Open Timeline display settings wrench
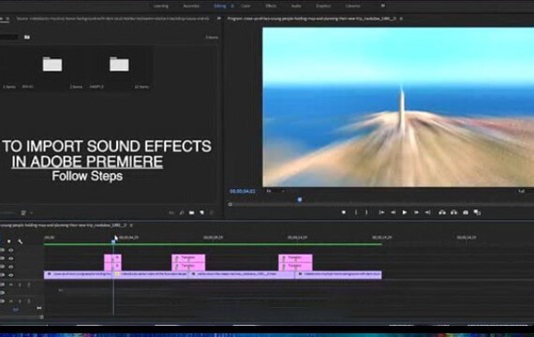 [x=20, y=242]
